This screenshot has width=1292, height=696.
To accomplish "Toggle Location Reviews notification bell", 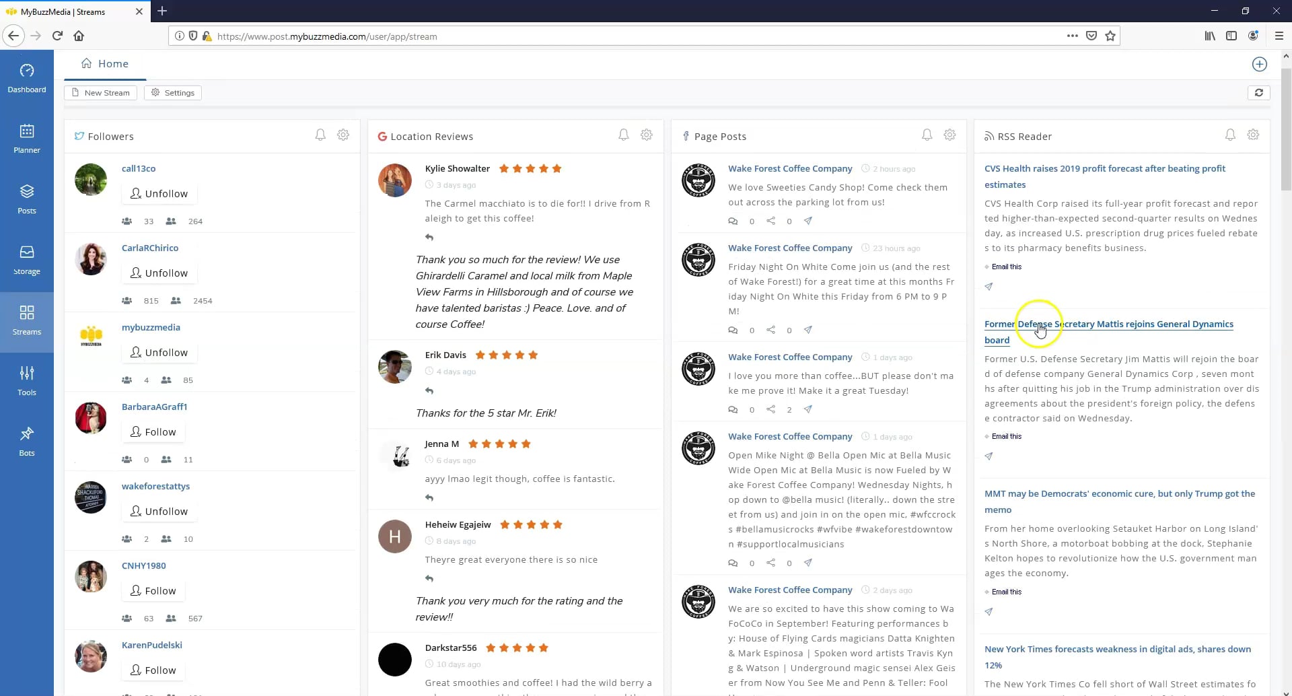I will [x=624, y=135].
